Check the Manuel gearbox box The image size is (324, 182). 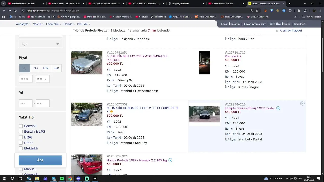[21, 169]
